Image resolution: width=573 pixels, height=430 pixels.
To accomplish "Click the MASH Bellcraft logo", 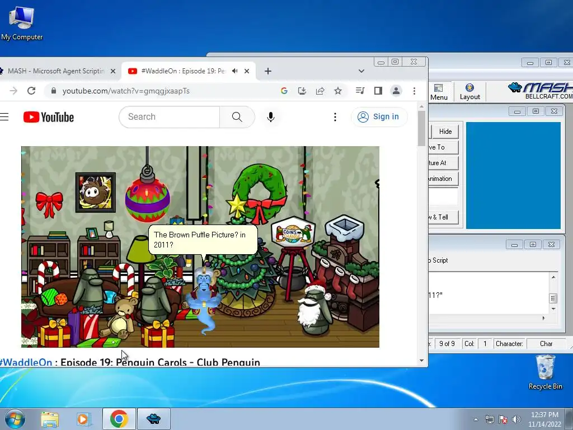I will [540, 91].
